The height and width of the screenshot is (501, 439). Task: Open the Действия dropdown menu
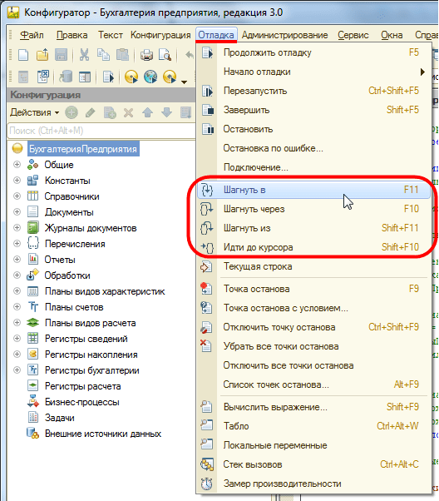click(x=34, y=112)
